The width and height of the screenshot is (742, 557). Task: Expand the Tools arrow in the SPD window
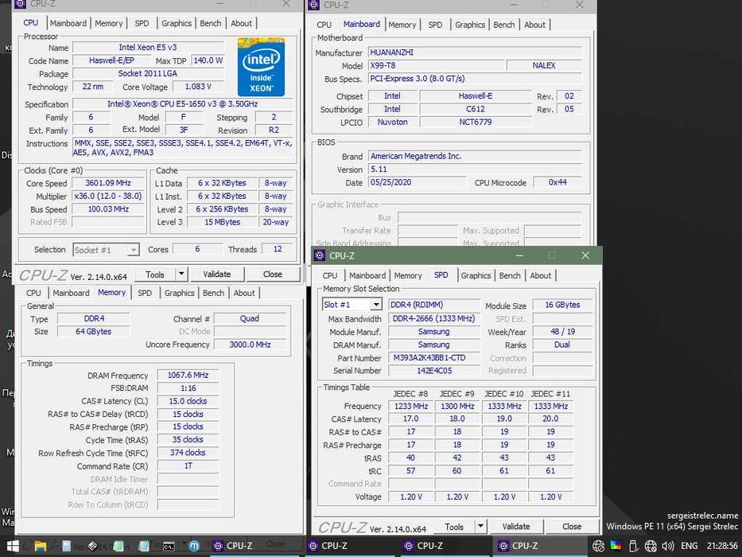pyautogui.click(x=481, y=526)
